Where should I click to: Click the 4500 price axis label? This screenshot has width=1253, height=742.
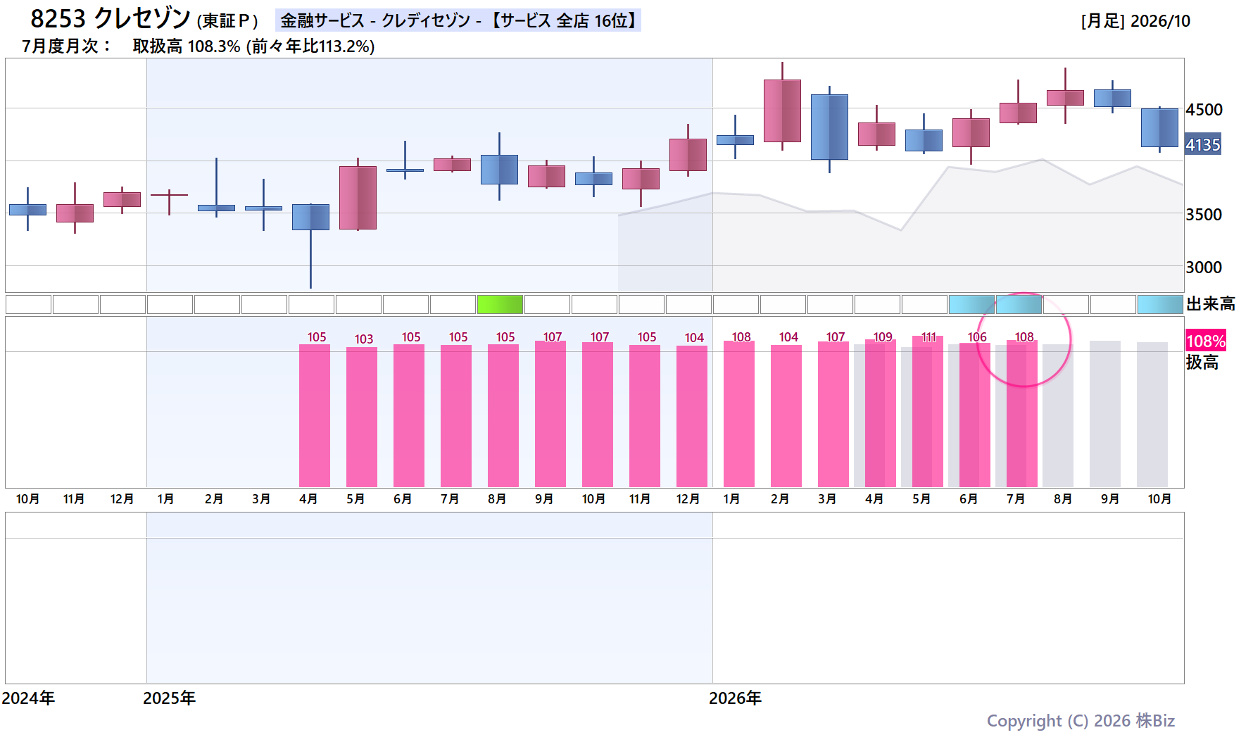[x=1204, y=110]
